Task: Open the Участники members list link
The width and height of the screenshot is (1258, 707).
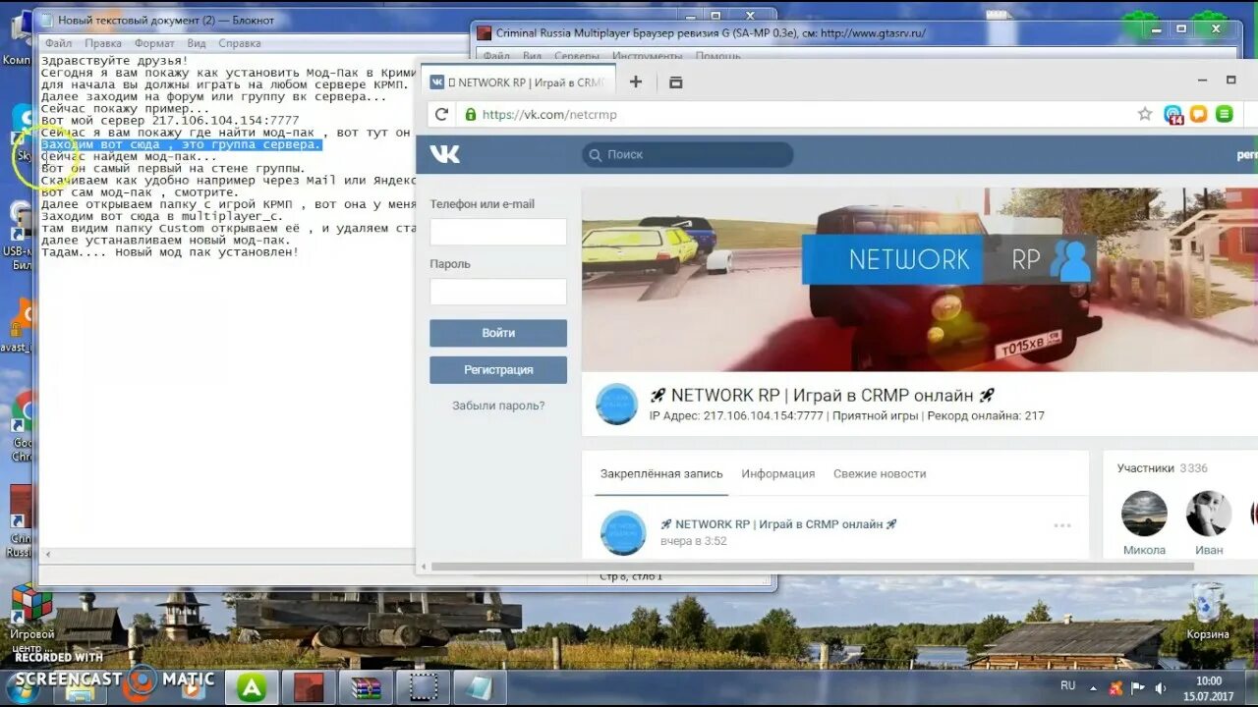Action: [1144, 468]
